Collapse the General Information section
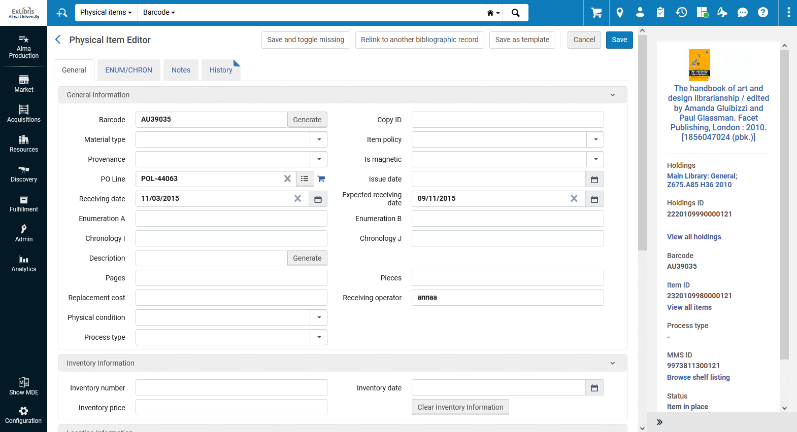Screen dimensions: 797x432 click(x=612, y=95)
